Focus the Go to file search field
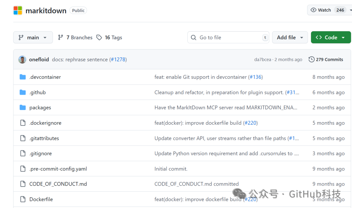This screenshot has height=208, width=352. (x=228, y=37)
